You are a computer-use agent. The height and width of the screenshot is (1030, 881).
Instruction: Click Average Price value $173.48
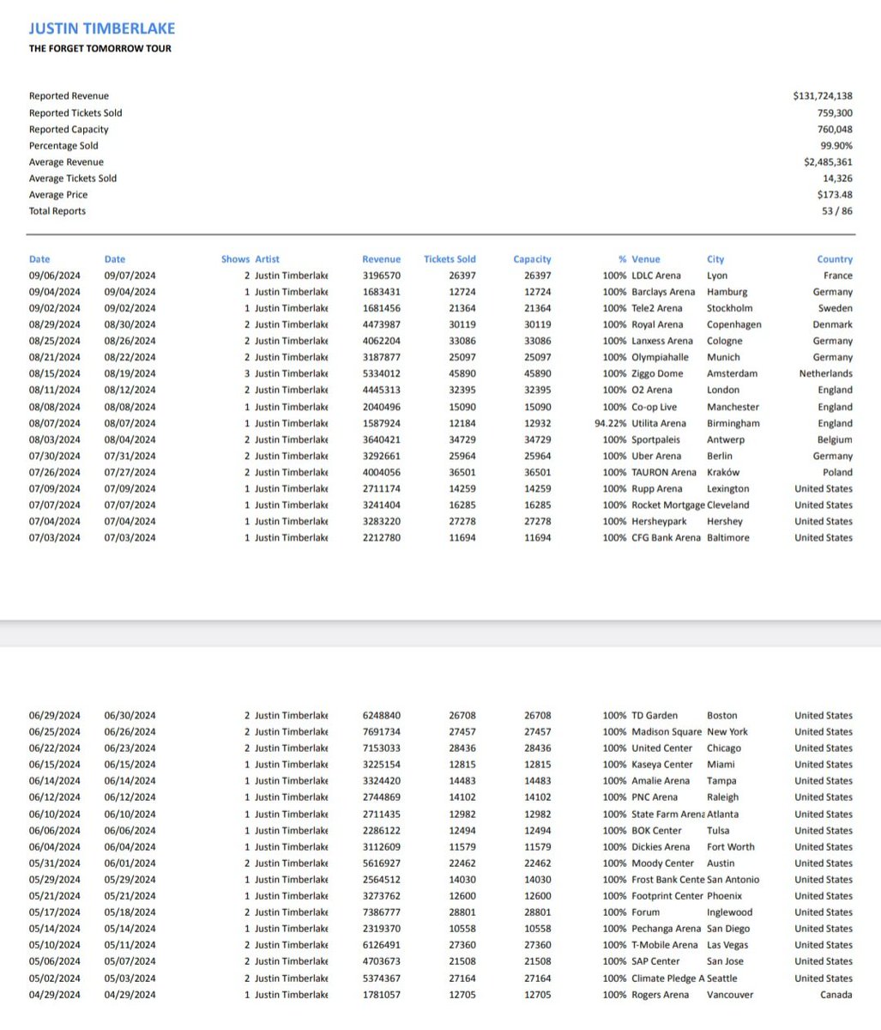click(836, 195)
